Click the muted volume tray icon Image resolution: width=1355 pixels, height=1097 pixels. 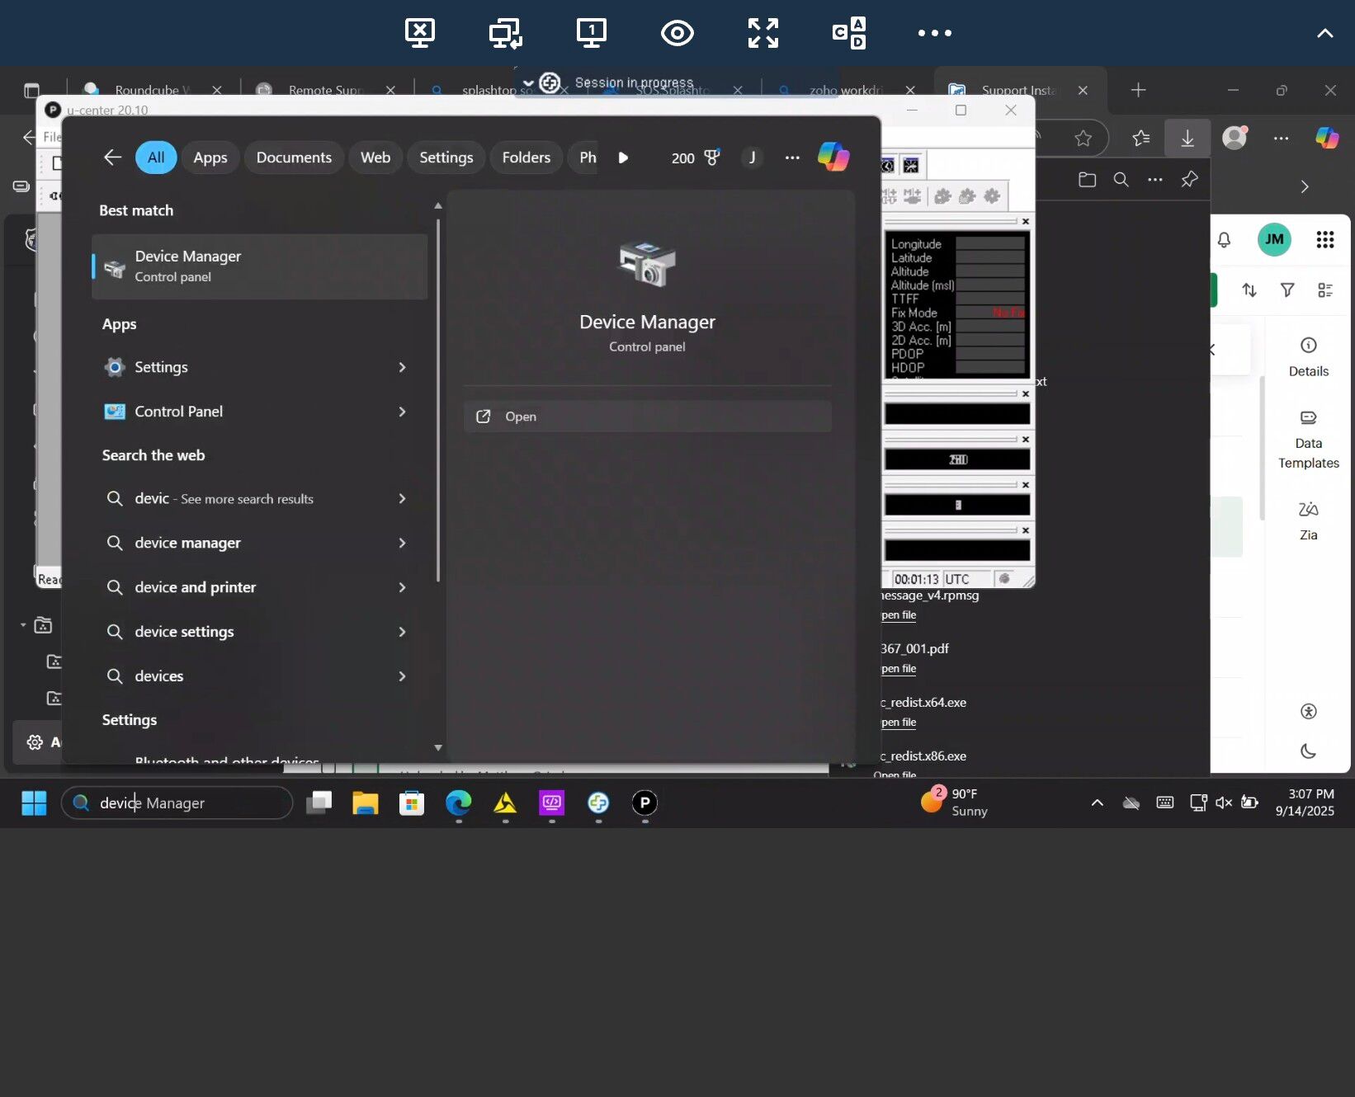click(1224, 803)
